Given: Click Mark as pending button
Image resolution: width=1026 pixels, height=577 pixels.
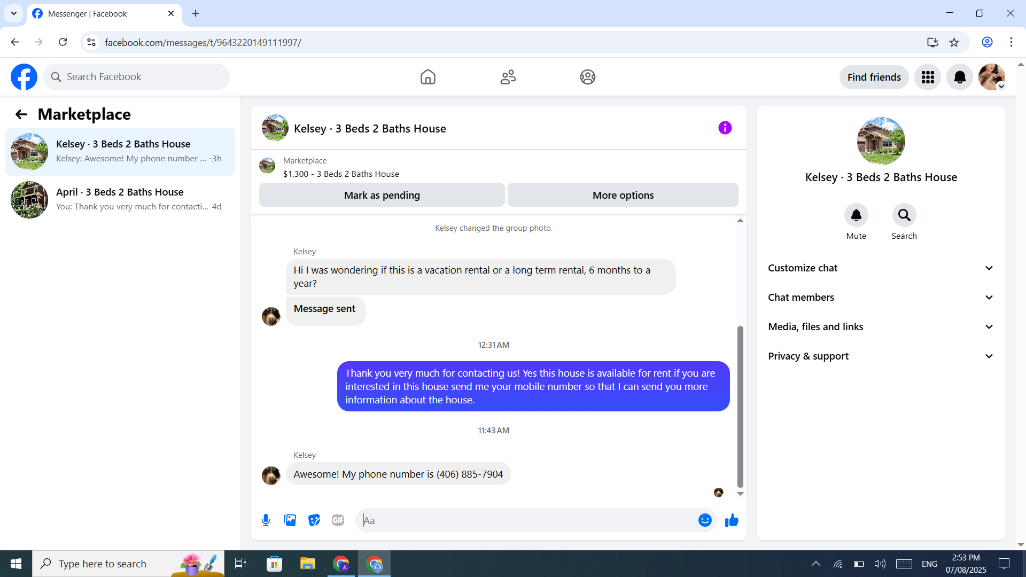Looking at the screenshot, I should [382, 195].
